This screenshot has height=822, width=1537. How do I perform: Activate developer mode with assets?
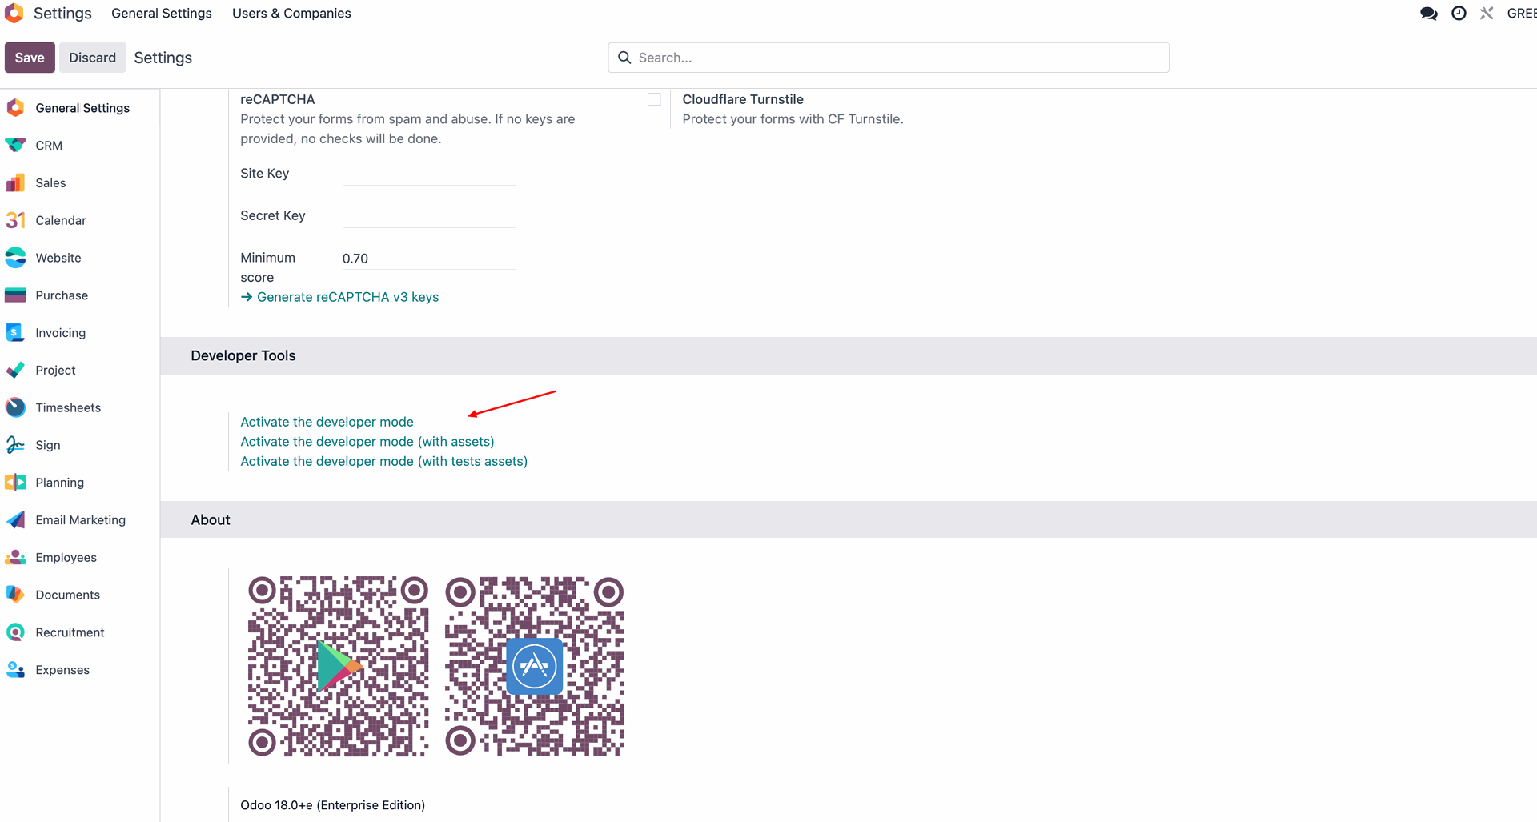click(367, 442)
